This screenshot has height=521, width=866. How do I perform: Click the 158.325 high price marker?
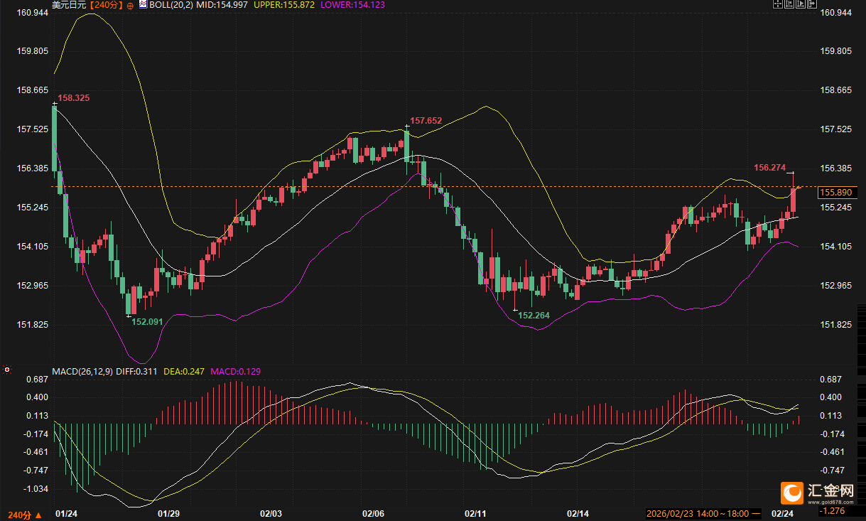click(74, 97)
